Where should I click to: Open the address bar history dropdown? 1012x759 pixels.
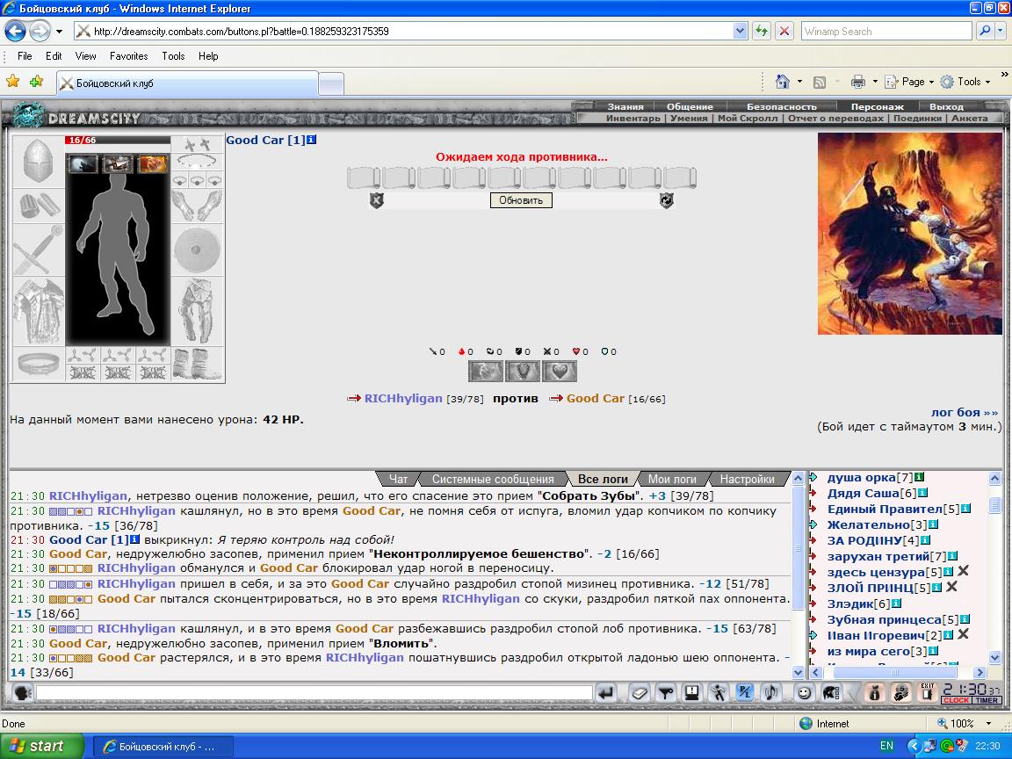pyautogui.click(x=741, y=31)
